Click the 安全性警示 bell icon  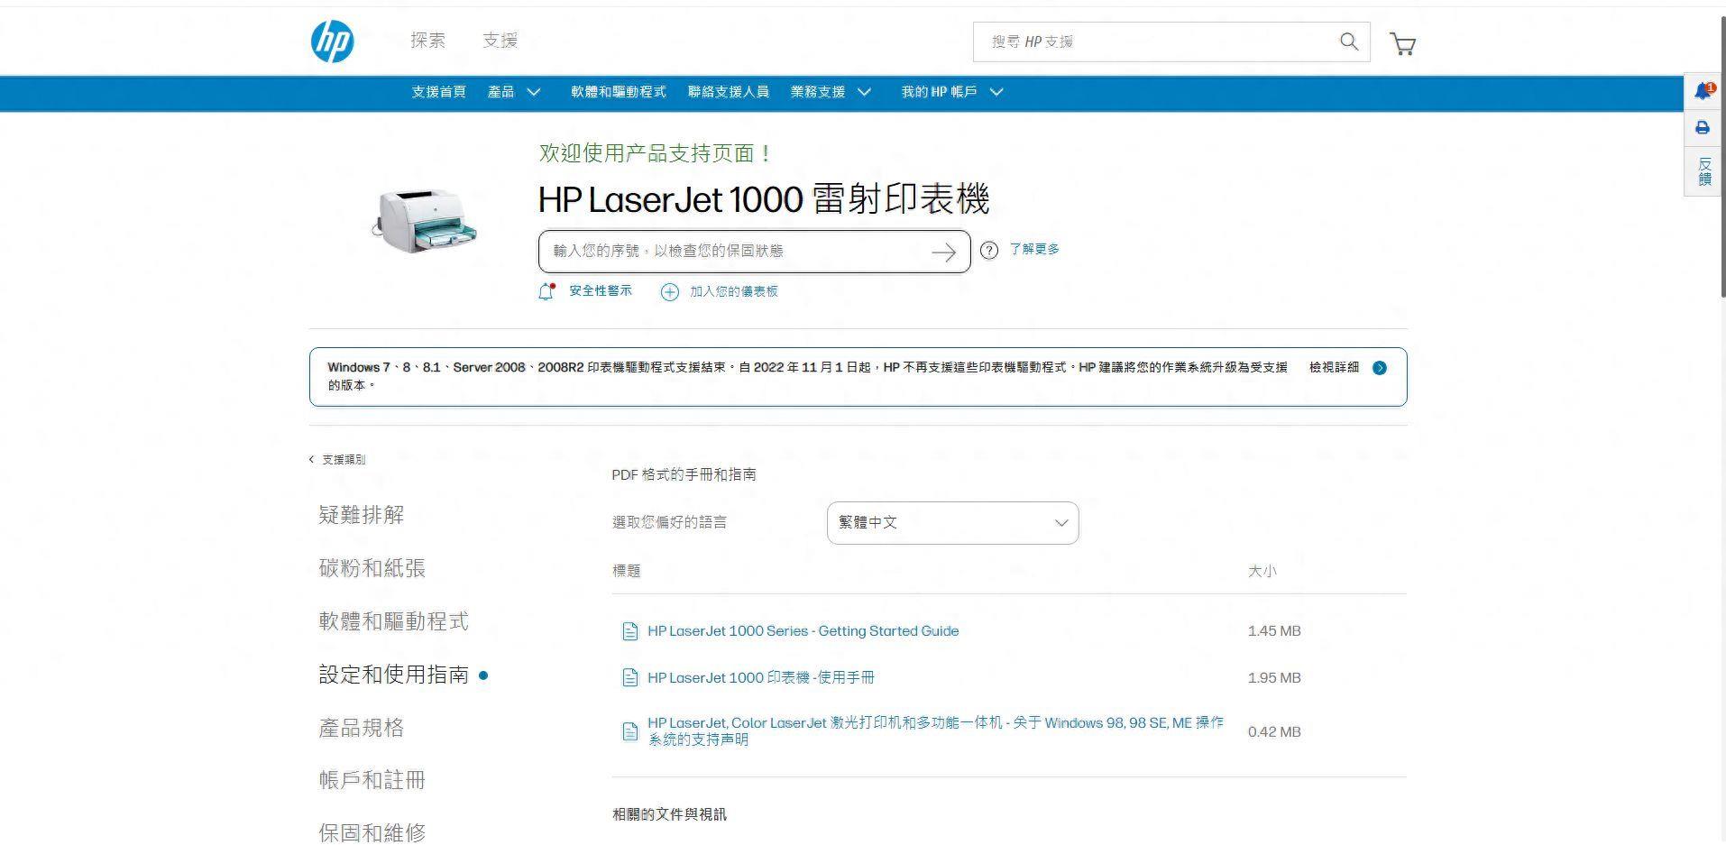pos(546,291)
